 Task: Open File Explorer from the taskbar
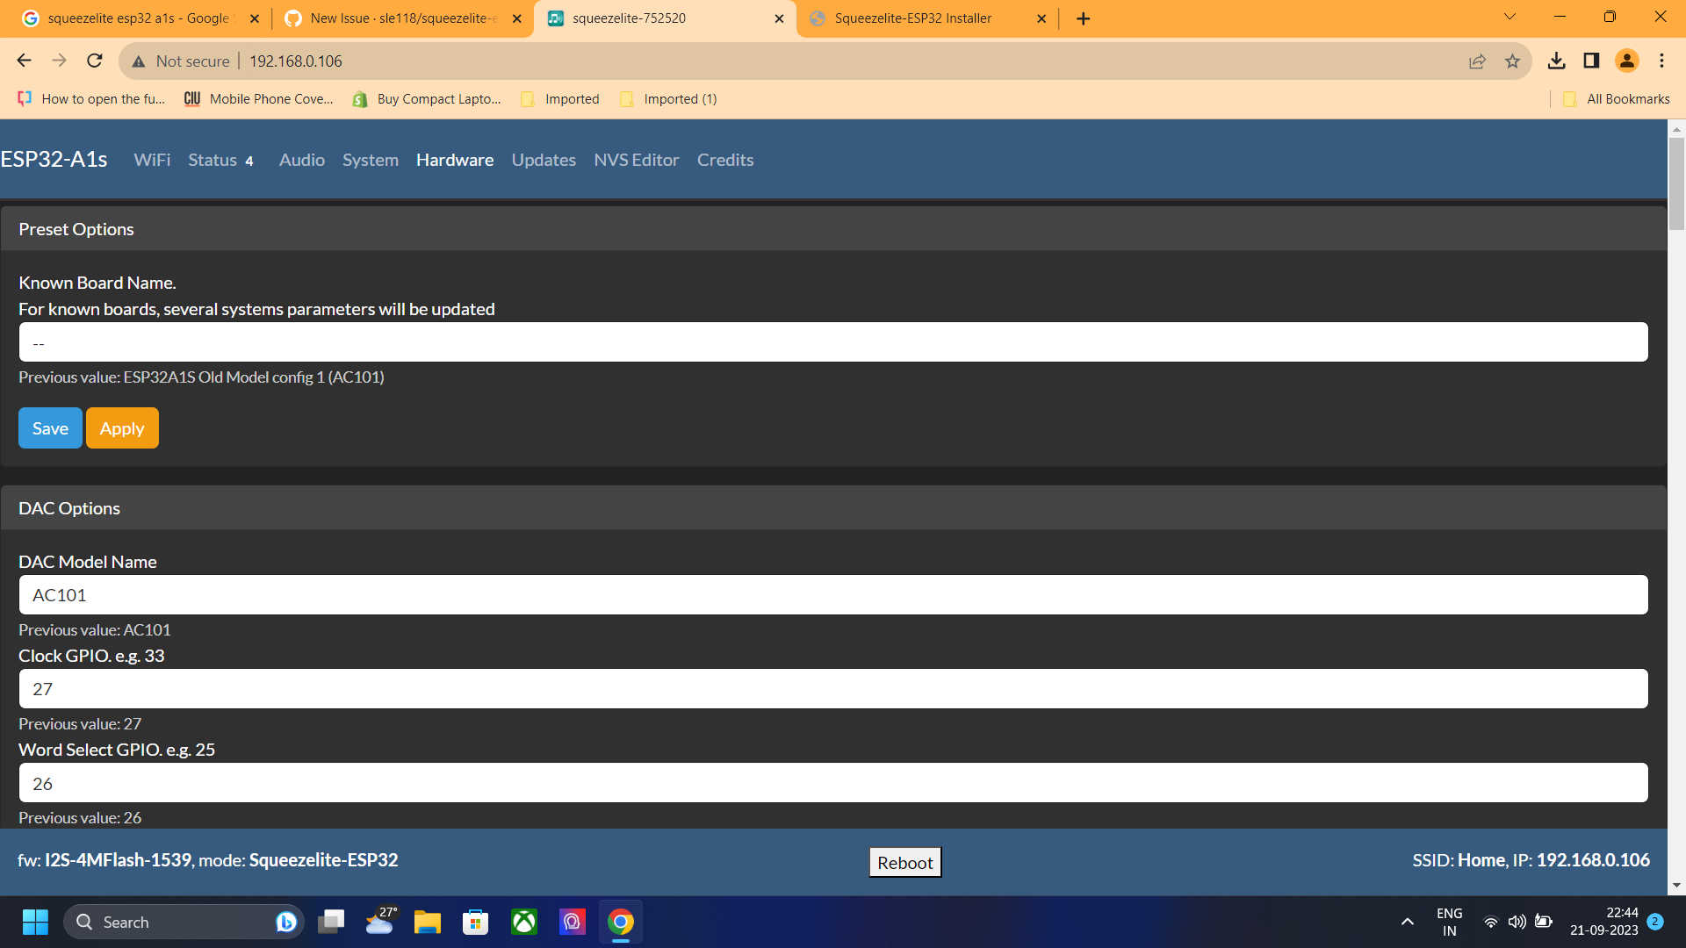coord(427,922)
